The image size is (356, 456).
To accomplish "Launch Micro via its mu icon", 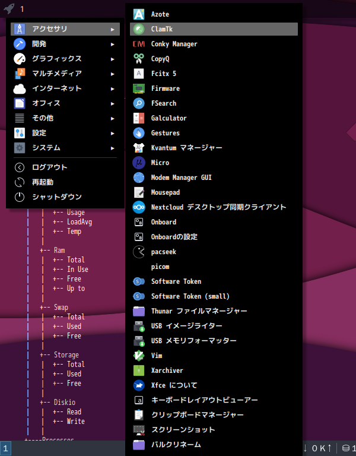I will pyautogui.click(x=139, y=163).
